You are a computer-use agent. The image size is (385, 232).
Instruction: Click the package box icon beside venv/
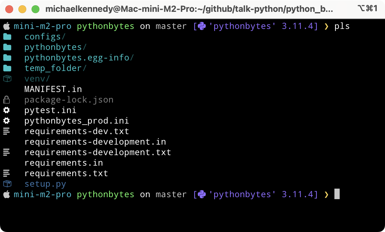(7, 79)
